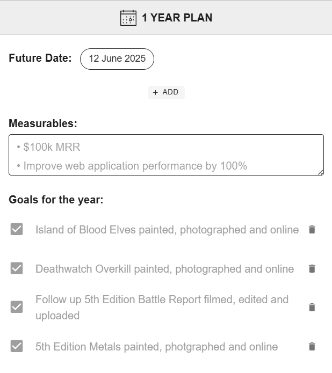Open the 12 June 2025 date picker
Image resolution: width=332 pixels, height=373 pixels.
pyautogui.click(x=117, y=59)
